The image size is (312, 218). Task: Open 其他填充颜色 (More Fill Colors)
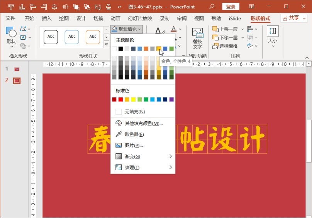coord(143,123)
